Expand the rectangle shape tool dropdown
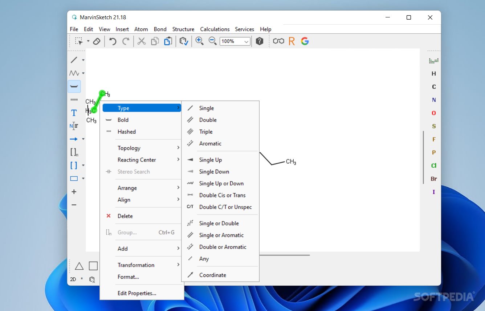 coord(83,179)
